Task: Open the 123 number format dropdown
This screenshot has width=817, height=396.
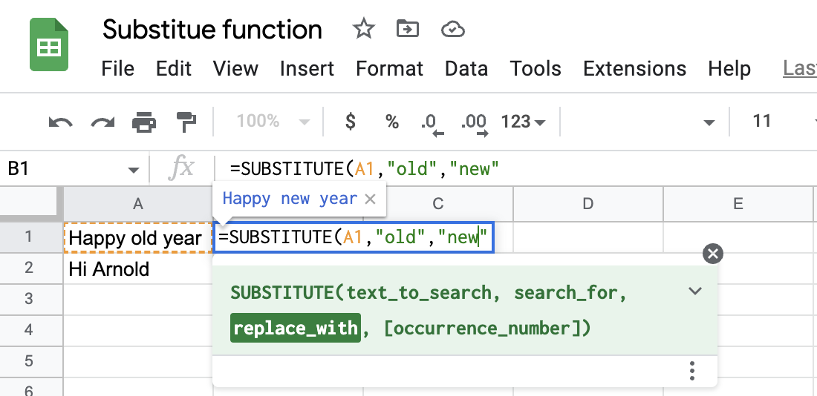Action: click(524, 122)
